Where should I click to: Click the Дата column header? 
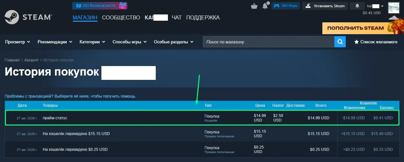point(22,105)
